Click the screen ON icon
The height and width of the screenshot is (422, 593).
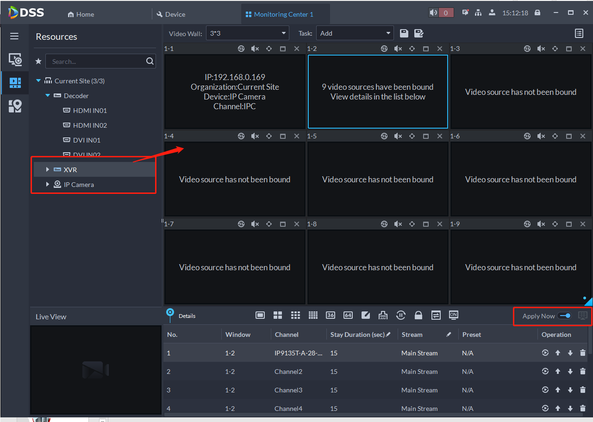point(454,315)
